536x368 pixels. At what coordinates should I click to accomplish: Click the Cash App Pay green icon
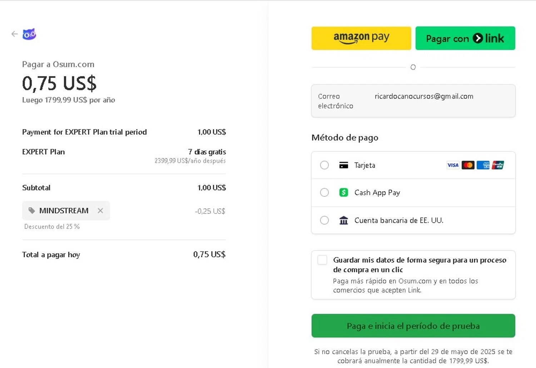coord(343,193)
